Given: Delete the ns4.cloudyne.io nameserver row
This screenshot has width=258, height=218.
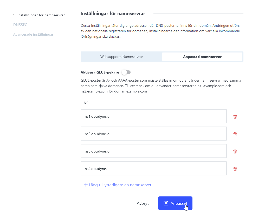Looking at the screenshot, I should tap(235, 169).
